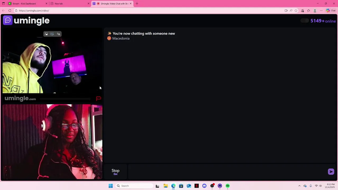Open Spotify from the taskbar

(x=228, y=186)
